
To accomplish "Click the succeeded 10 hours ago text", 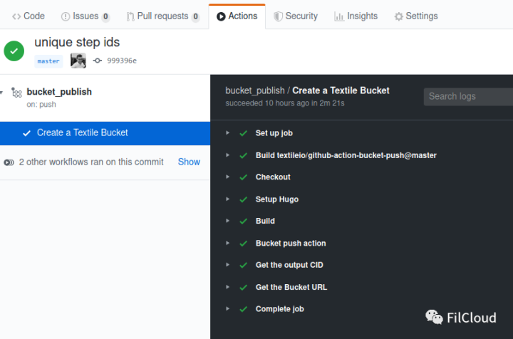I will click(284, 103).
